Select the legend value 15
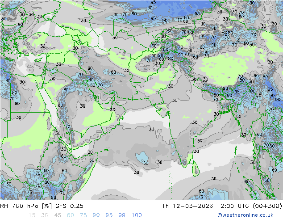The image size is (283, 219). tap(32, 215)
